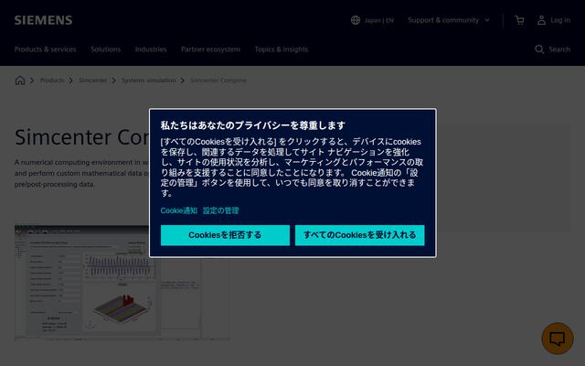Open the globe region selector icon
Image resolution: width=585 pixels, height=366 pixels.
coord(356,20)
